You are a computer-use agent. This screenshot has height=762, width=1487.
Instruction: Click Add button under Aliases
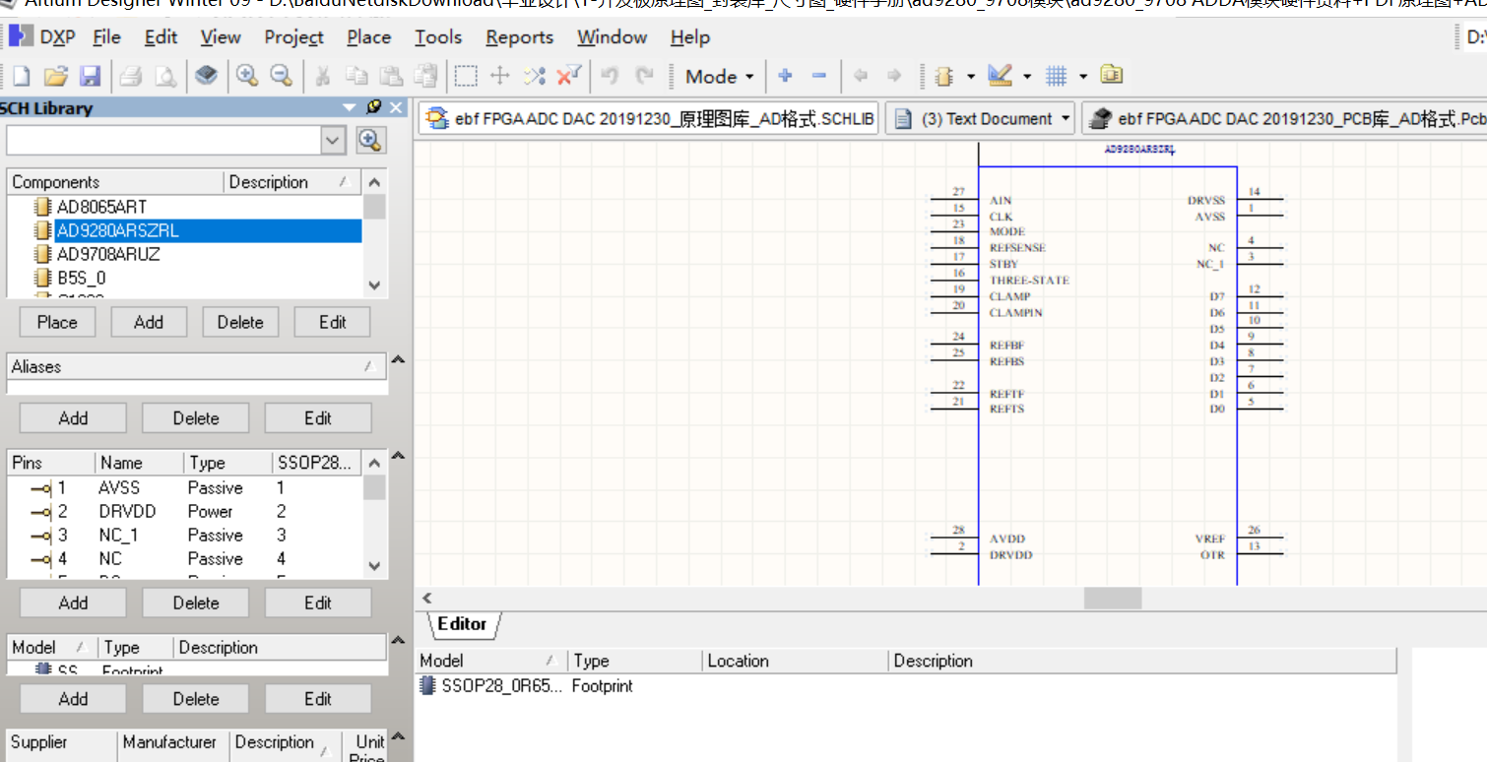tap(73, 418)
